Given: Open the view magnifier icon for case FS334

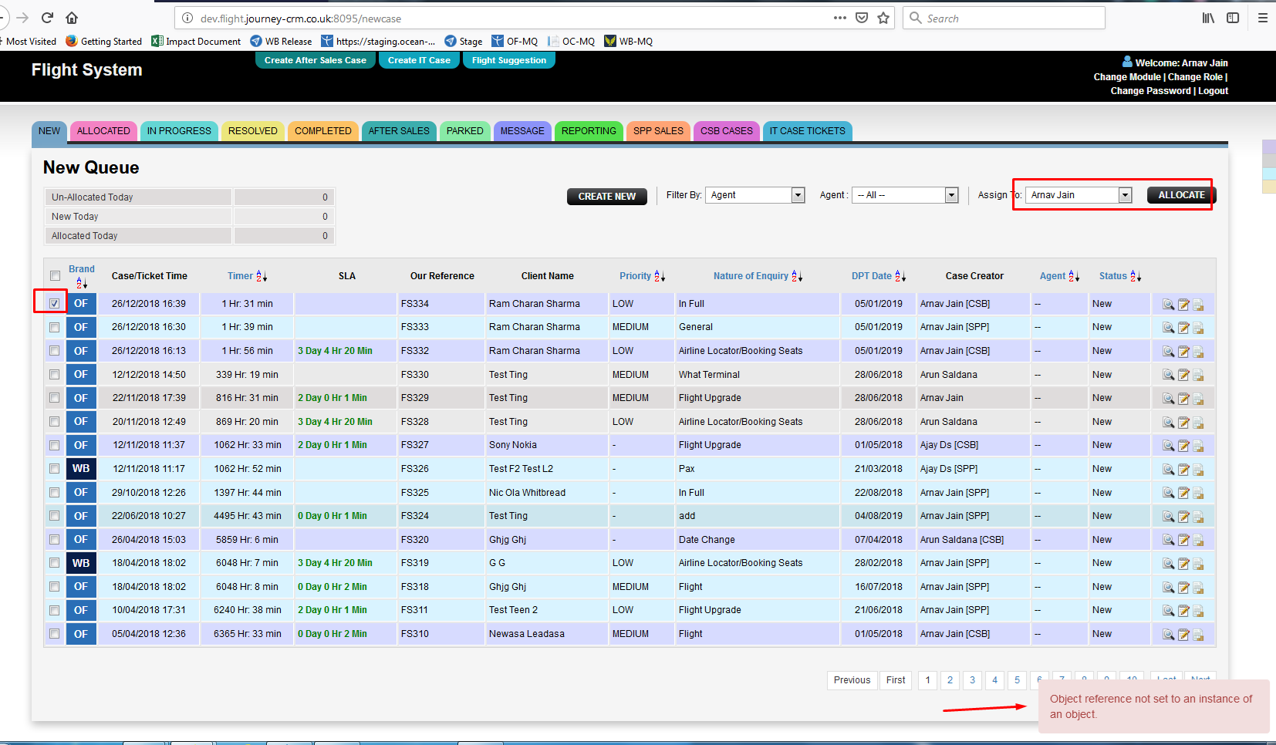Looking at the screenshot, I should pyautogui.click(x=1168, y=305).
